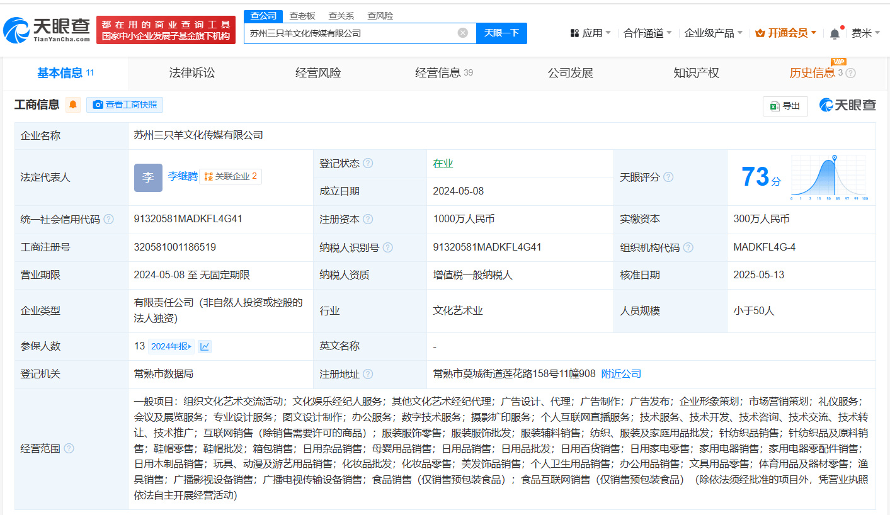Switch to the 经营风险 tab
The height and width of the screenshot is (515, 890).
click(318, 73)
